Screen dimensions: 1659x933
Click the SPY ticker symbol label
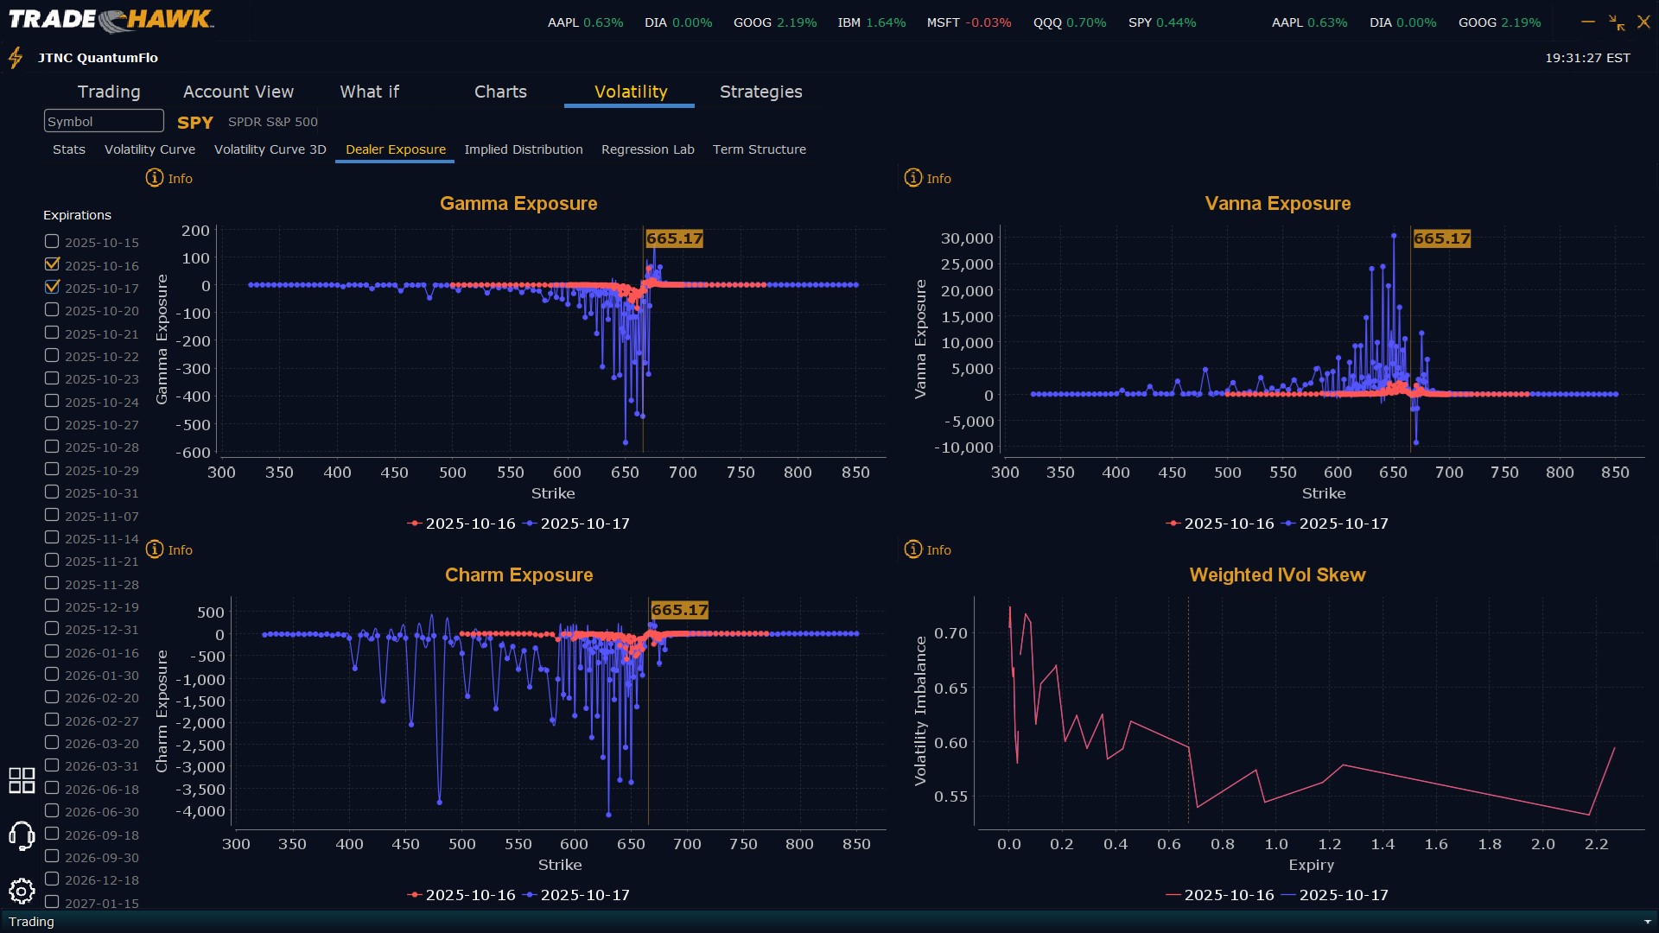[195, 123]
